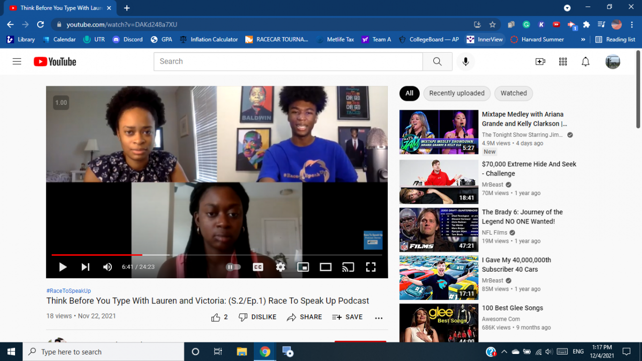Screen dimensions: 642x361
Task: Open the #RaceToSpeakUp hashtag link
Action: [x=69, y=291]
